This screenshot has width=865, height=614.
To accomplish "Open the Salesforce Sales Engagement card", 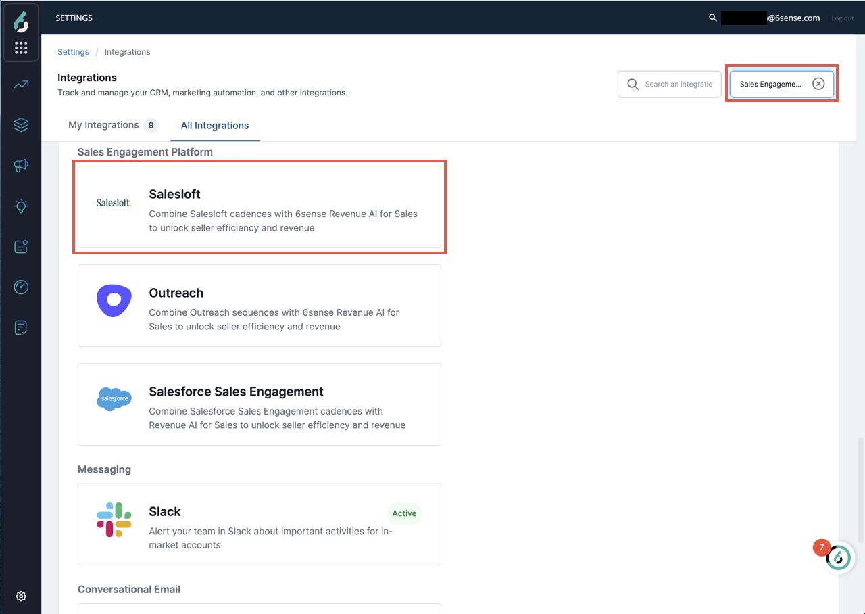I will pos(259,404).
